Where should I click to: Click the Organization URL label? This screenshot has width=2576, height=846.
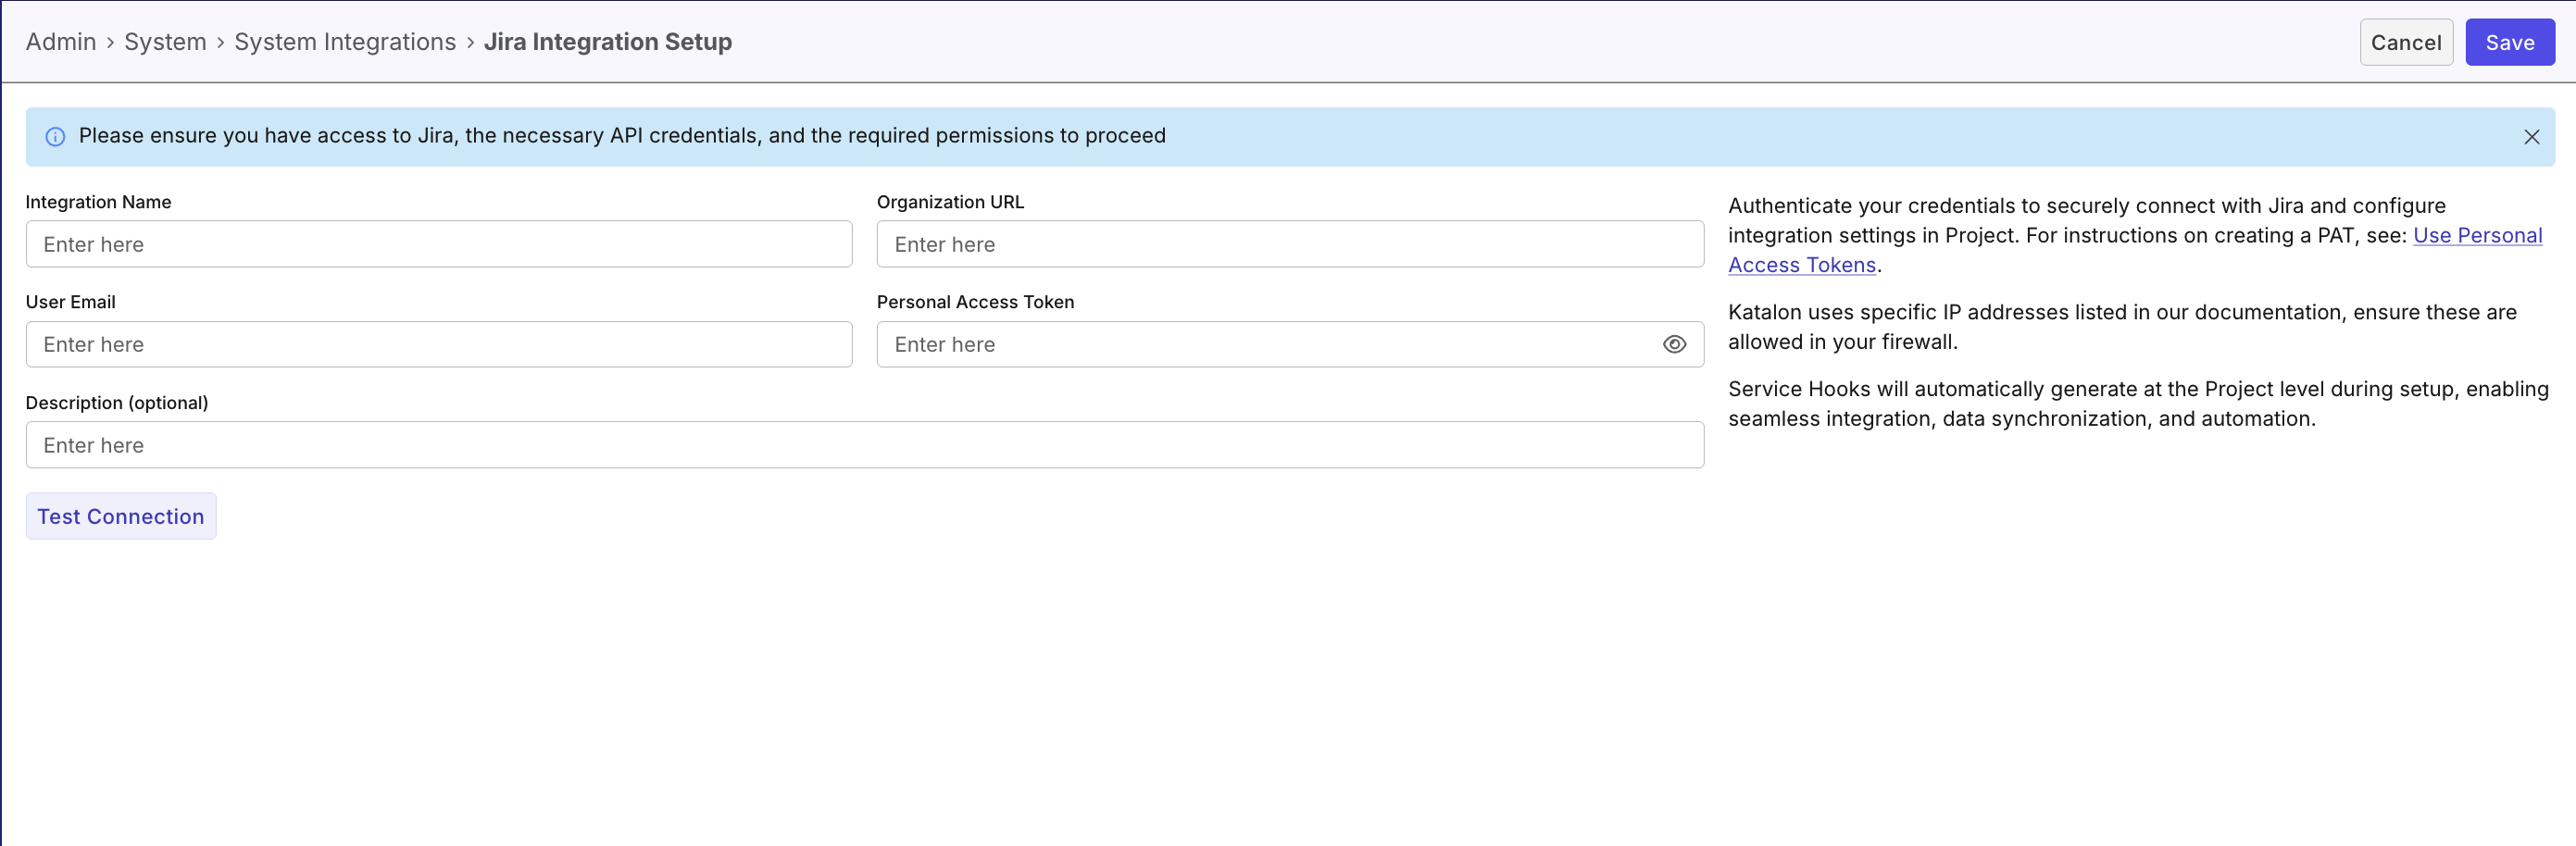pyautogui.click(x=950, y=202)
